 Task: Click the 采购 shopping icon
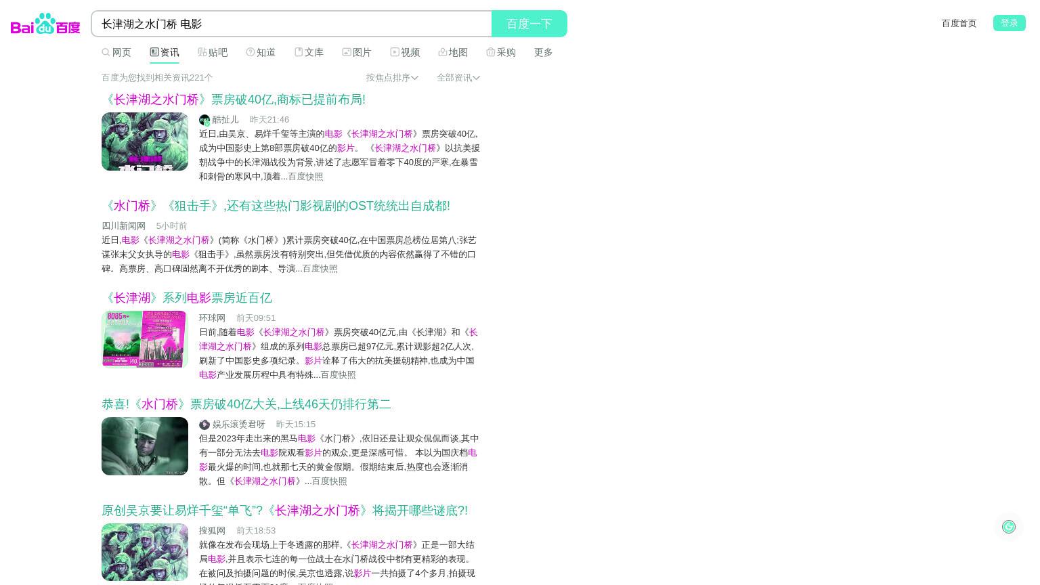click(491, 52)
